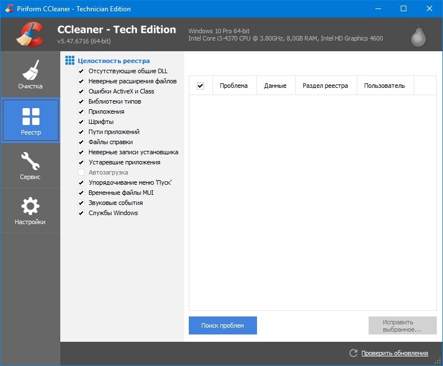The height and width of the screenshot is (366, 443).
Task: Click the Целостность реестра grid icon
Action: pos(70,61)
